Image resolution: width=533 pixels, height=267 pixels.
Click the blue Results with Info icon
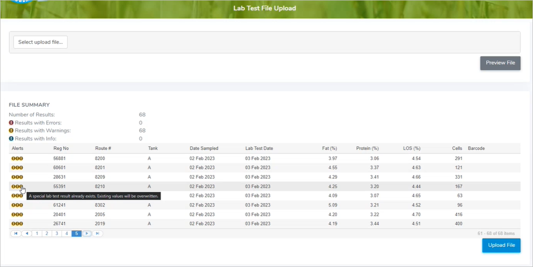pyautogui.click(x=11, y=139)
